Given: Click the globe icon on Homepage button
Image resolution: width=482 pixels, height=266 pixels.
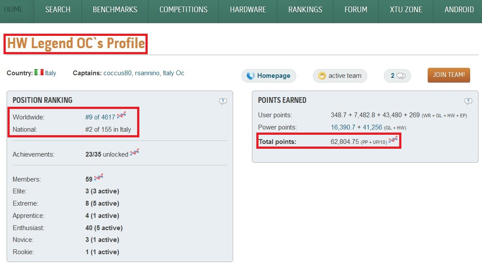Looking at the screenshot, I should [251, 76].
